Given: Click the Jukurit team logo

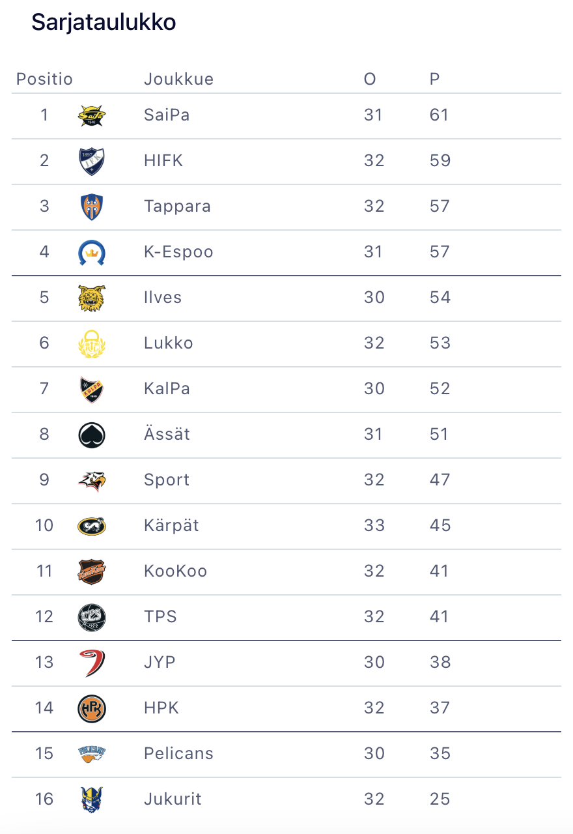Looking at the screenshot, I should [x=91, y=800].
